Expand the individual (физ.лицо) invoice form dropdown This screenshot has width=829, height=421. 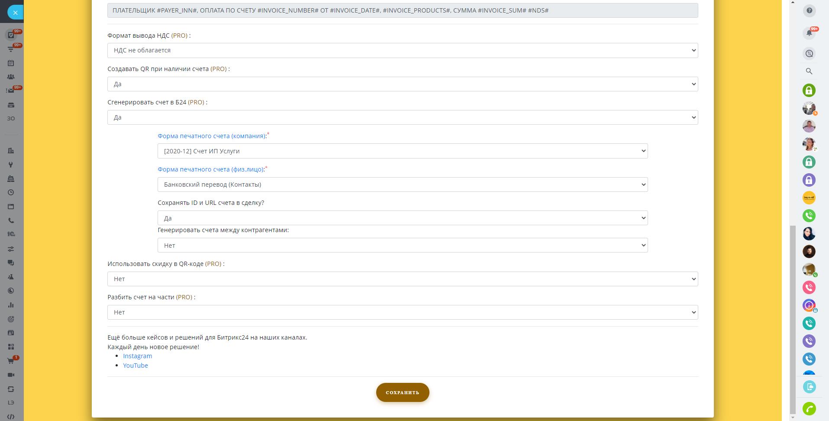tap(403, 185)
